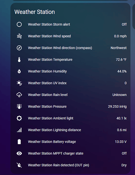The width and height of the screenshot is (135, 175).
Task: Click the '0.6 mi' lightning distance value
Action: (122, 130)
